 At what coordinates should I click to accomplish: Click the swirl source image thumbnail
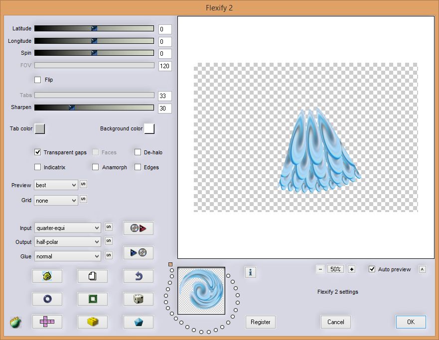201,291
